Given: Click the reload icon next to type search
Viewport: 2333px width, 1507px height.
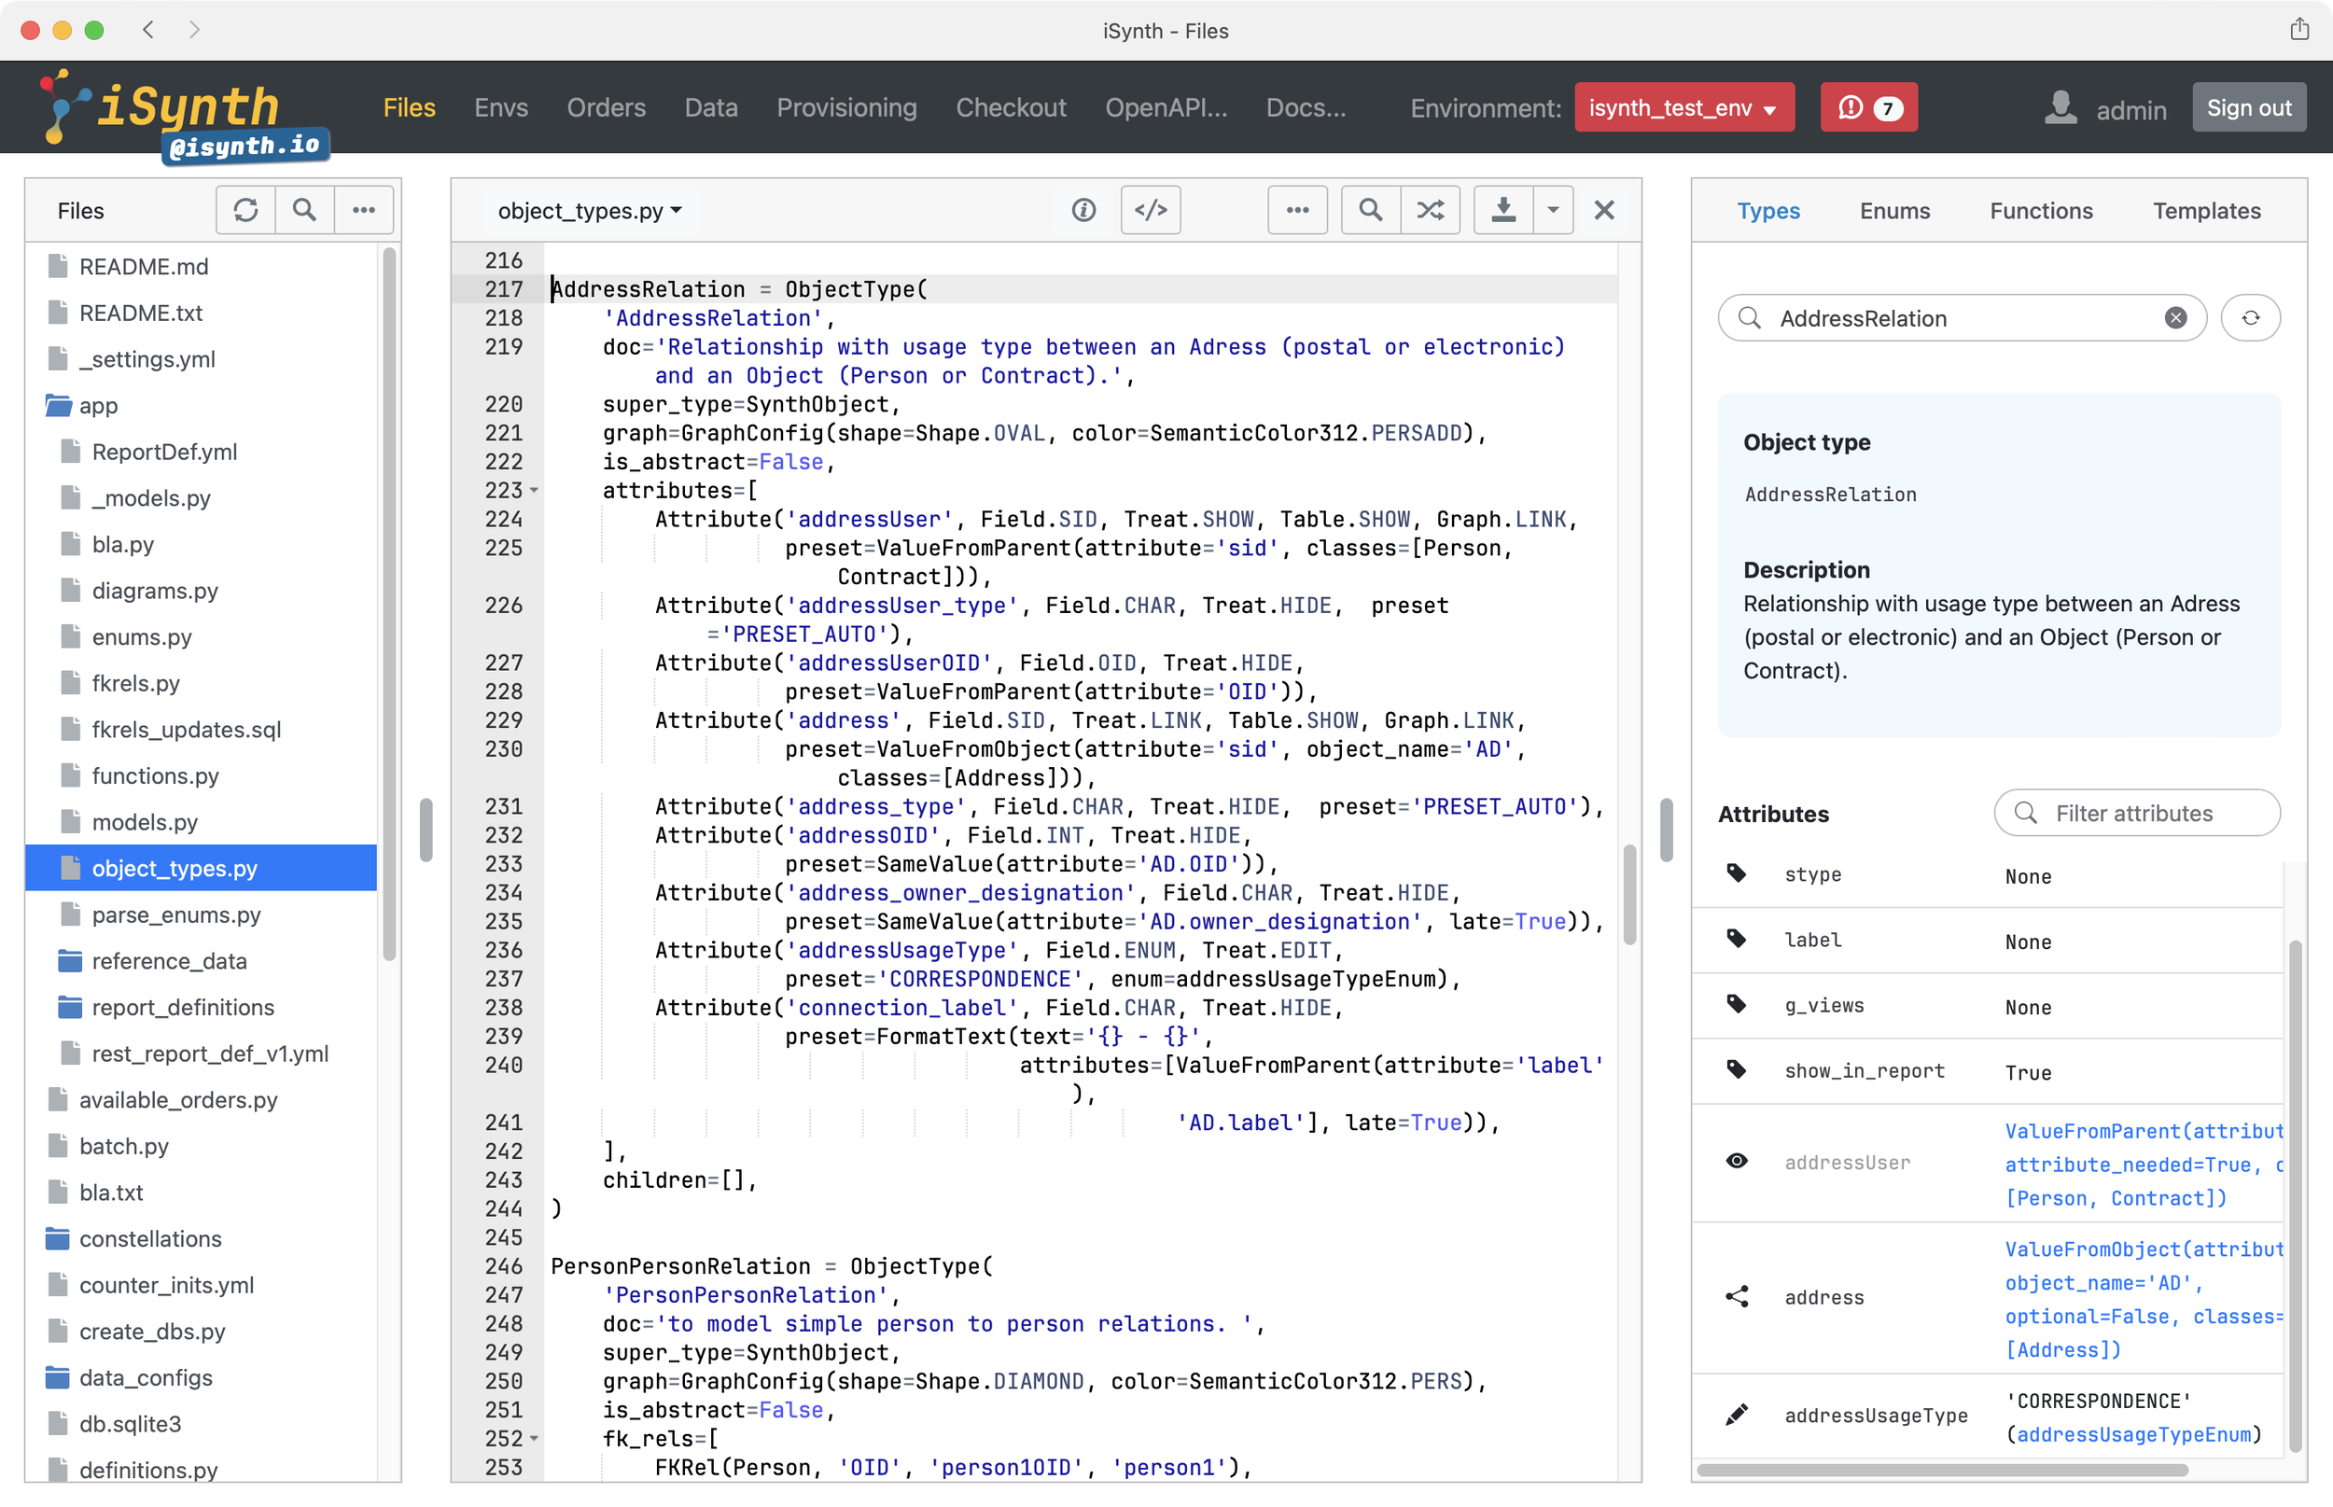Looking at the screenshot, I should click(x=2250, y=318).
